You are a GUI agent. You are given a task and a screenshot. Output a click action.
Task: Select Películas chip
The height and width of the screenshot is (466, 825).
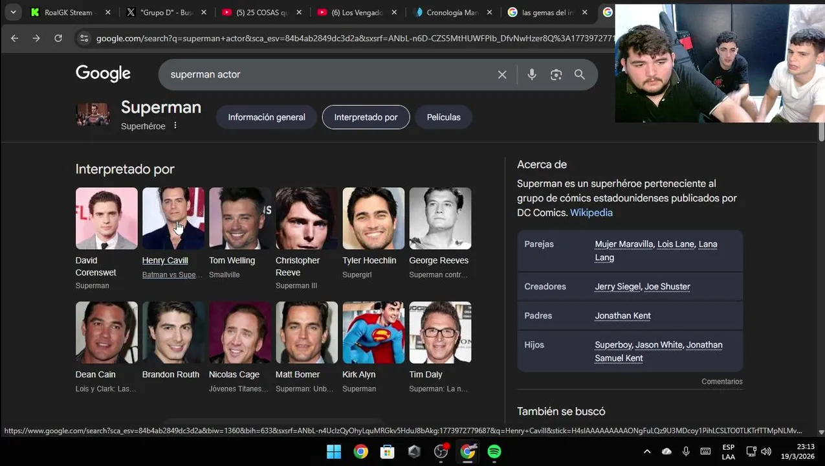(x=444, y=117)
